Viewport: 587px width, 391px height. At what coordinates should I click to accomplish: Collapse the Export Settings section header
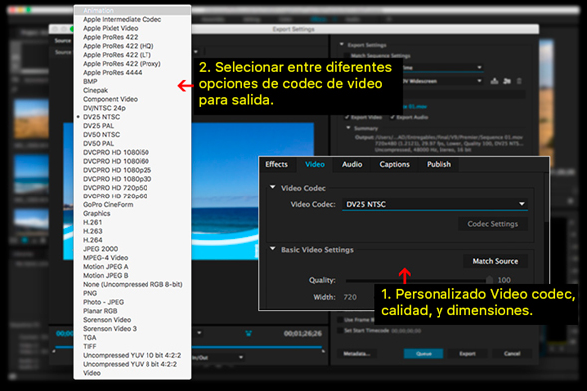point(342,44)
